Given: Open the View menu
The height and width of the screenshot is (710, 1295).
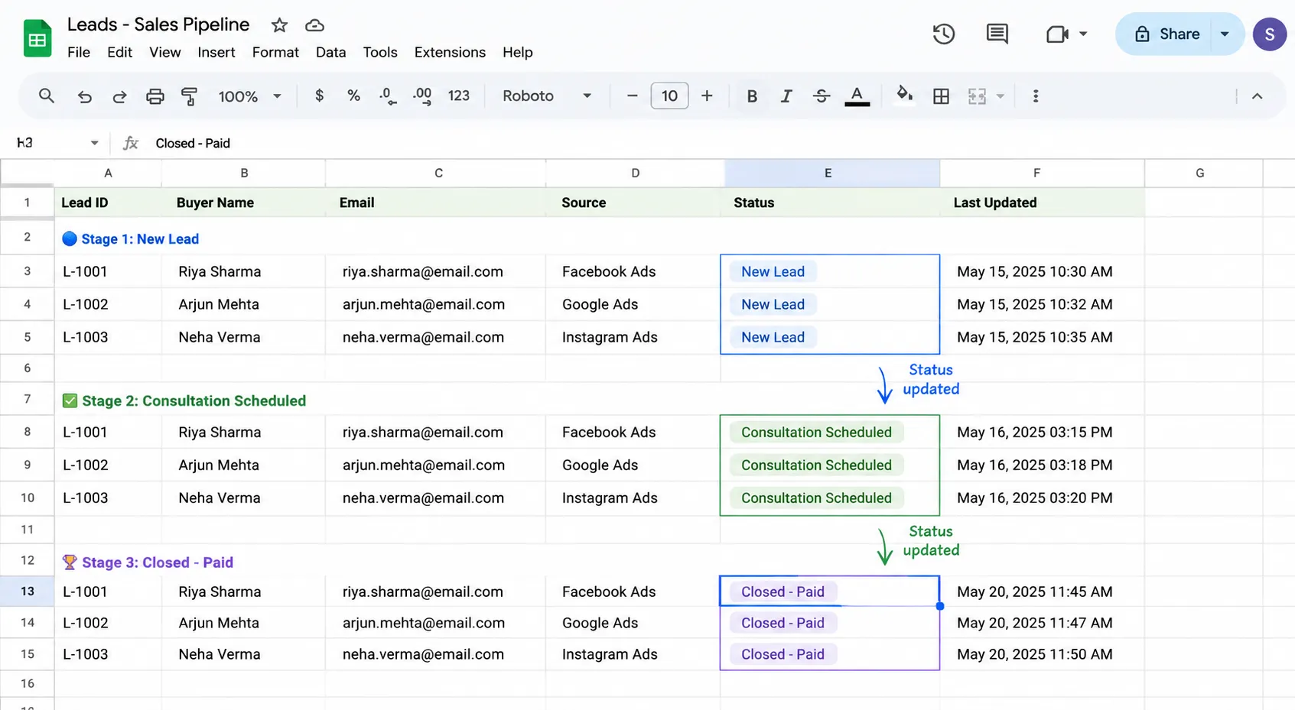Looking at the screenshot, I should tap(165, 52).
